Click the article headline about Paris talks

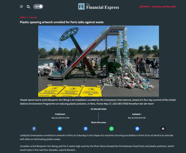tap(62, 22)
